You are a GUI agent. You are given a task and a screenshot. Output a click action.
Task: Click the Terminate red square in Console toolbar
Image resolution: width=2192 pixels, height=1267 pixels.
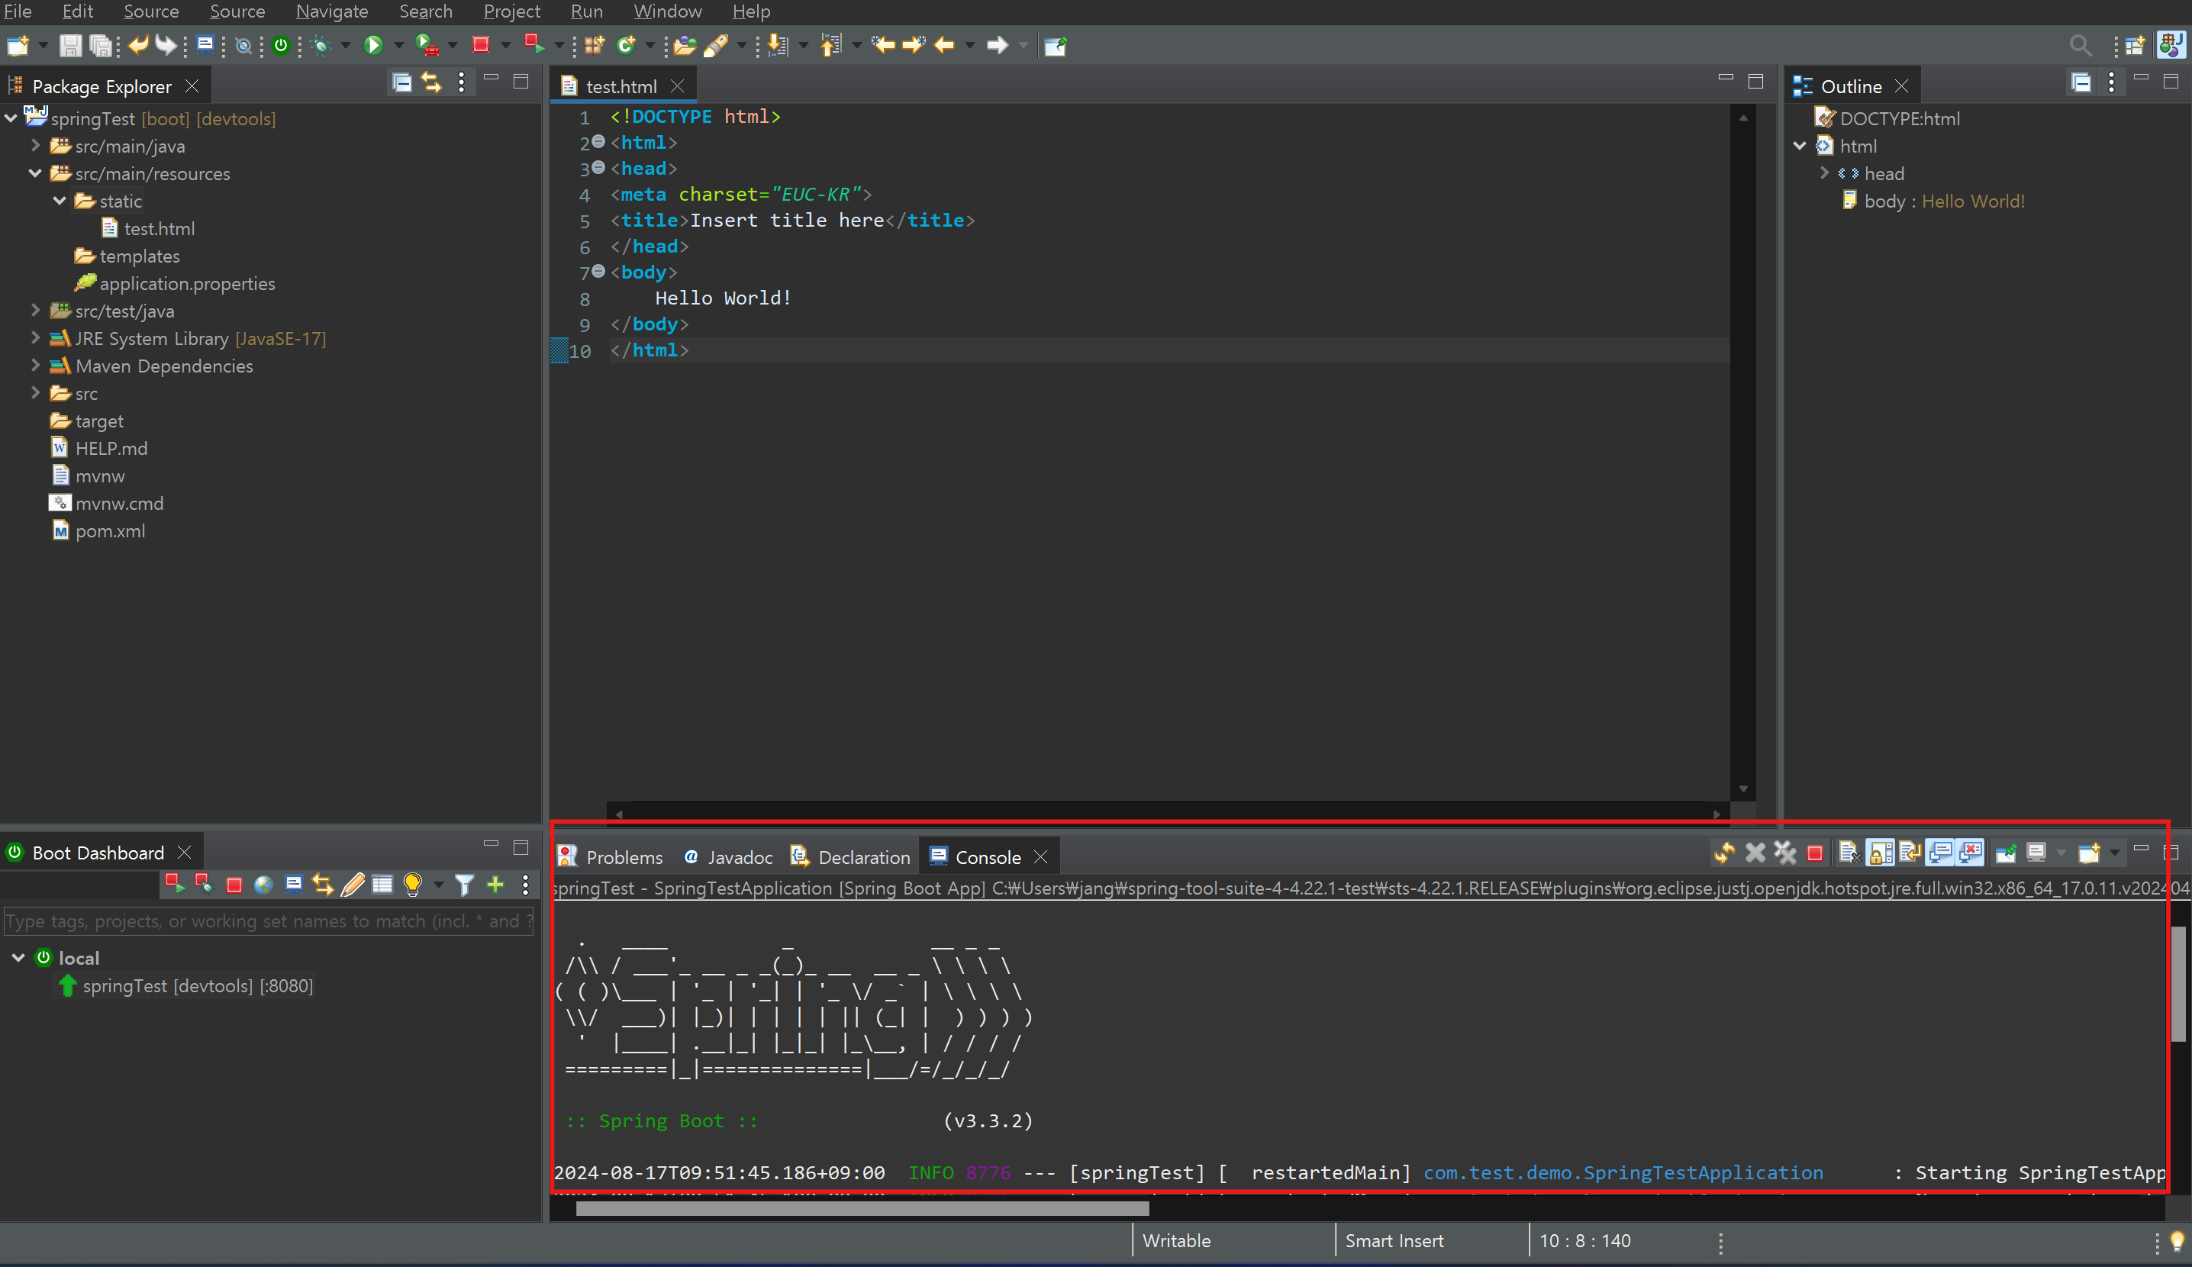coord(1814,854)
